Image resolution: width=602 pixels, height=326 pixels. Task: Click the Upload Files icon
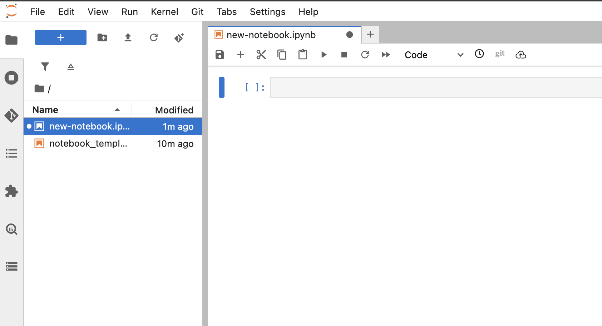(x=128, y=37)
